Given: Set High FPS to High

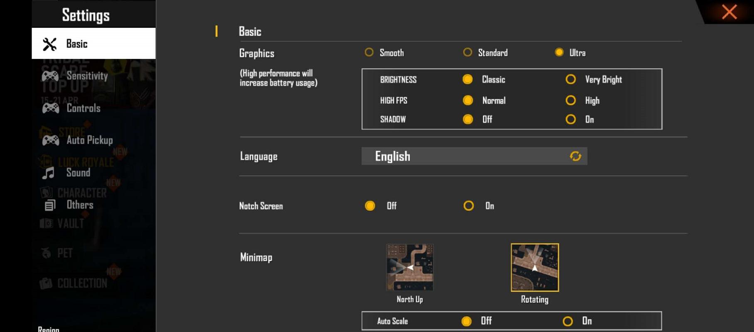Looking at the screenshot, I should click(570, 100).
